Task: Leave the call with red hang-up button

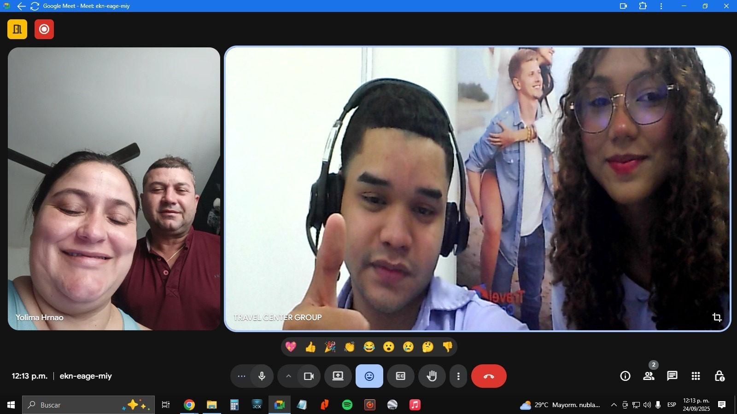Action: tap(489, 376)
